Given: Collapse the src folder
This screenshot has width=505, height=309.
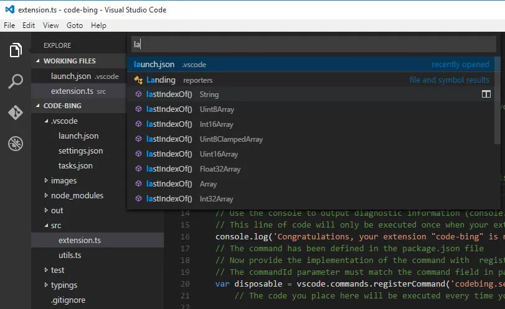Looking at the screenshot, I should (46, 226).
